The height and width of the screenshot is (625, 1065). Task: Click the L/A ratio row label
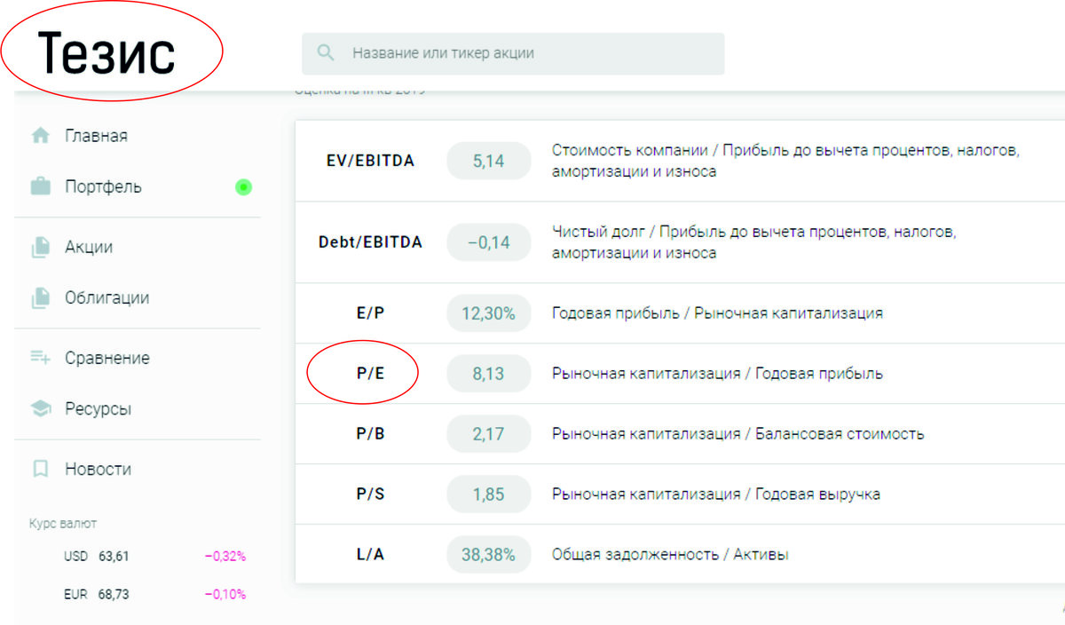pos(370,555)
